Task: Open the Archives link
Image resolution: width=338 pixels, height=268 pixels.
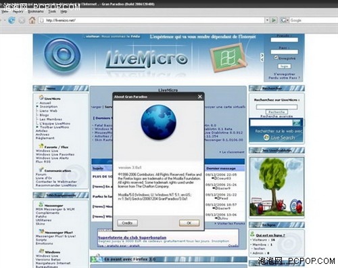Action: tap(43, 135)
